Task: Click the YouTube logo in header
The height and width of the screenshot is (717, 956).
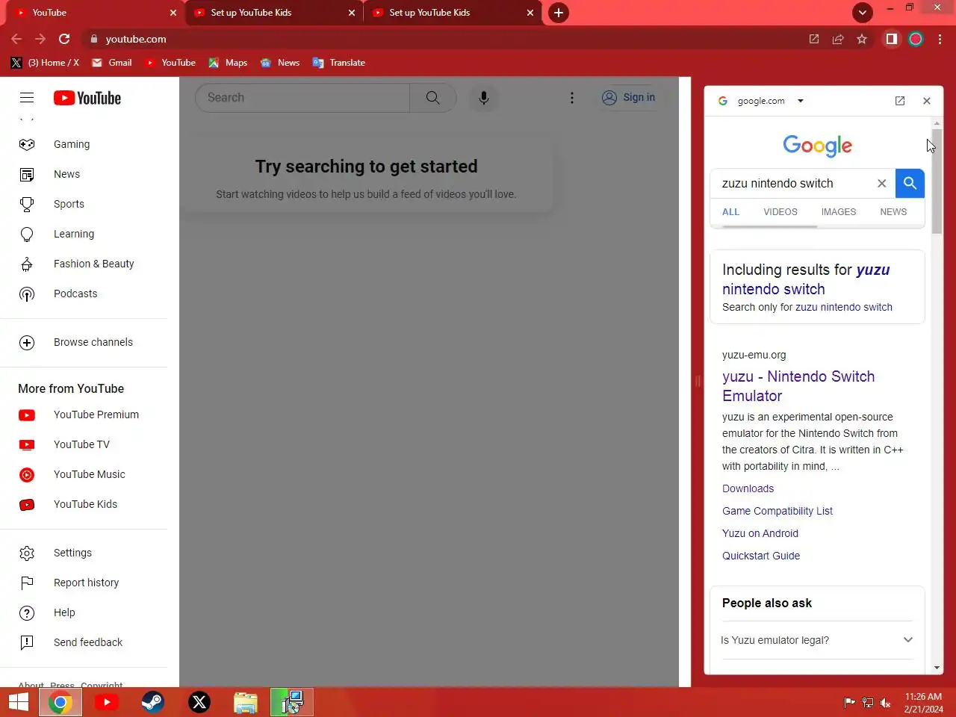Action: (87, 98)
